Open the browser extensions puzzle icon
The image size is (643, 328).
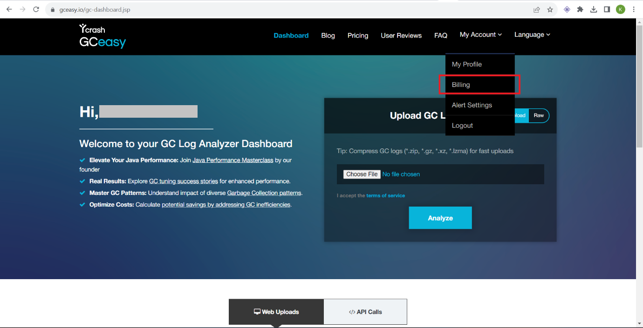point(580,9)
